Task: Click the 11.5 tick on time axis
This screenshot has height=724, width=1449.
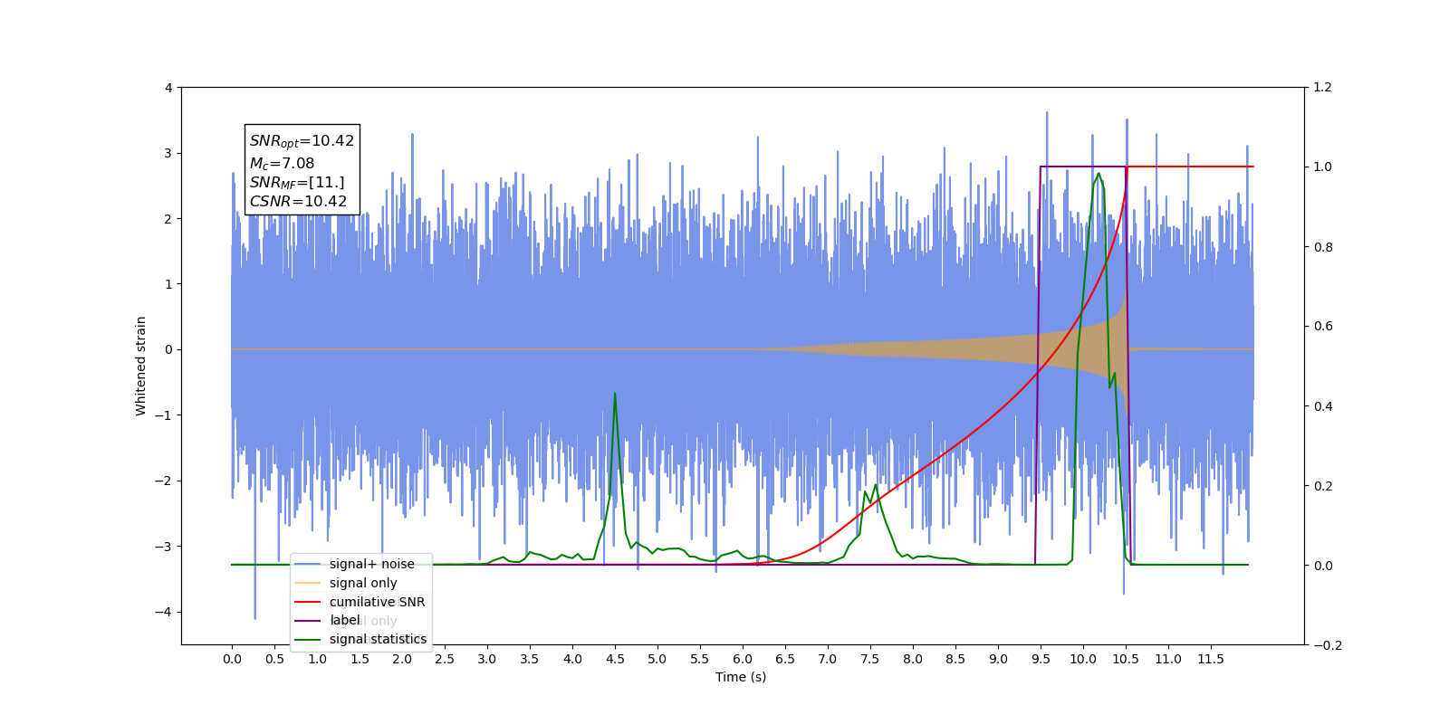Action: point(1211,659)
